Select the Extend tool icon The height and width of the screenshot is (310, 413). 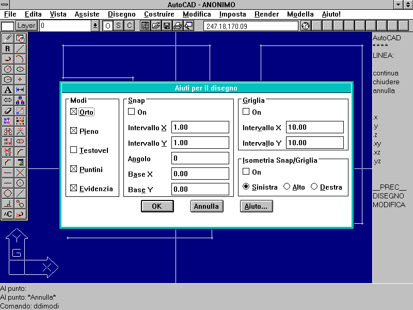8,142
